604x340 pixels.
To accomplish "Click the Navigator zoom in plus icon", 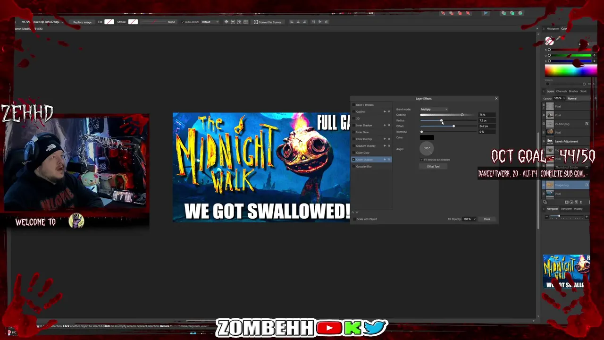I will coord(587,217).
